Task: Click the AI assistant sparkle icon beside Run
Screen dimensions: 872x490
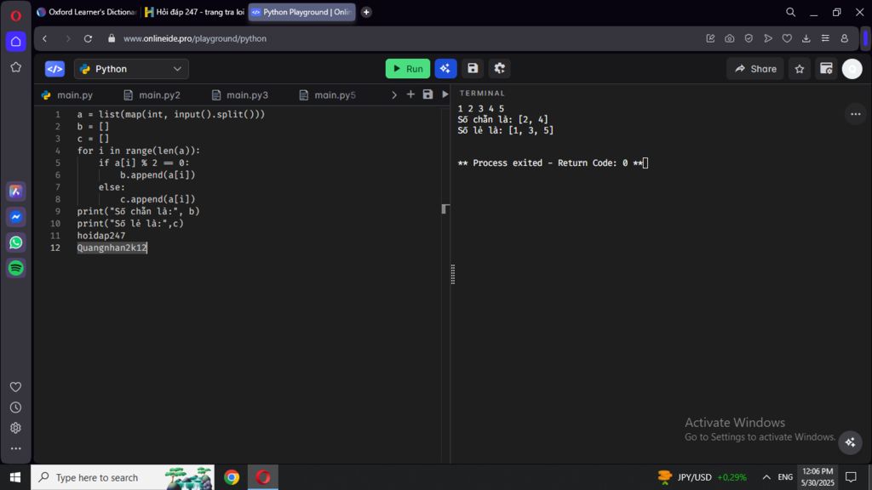Action: point(445,69)
